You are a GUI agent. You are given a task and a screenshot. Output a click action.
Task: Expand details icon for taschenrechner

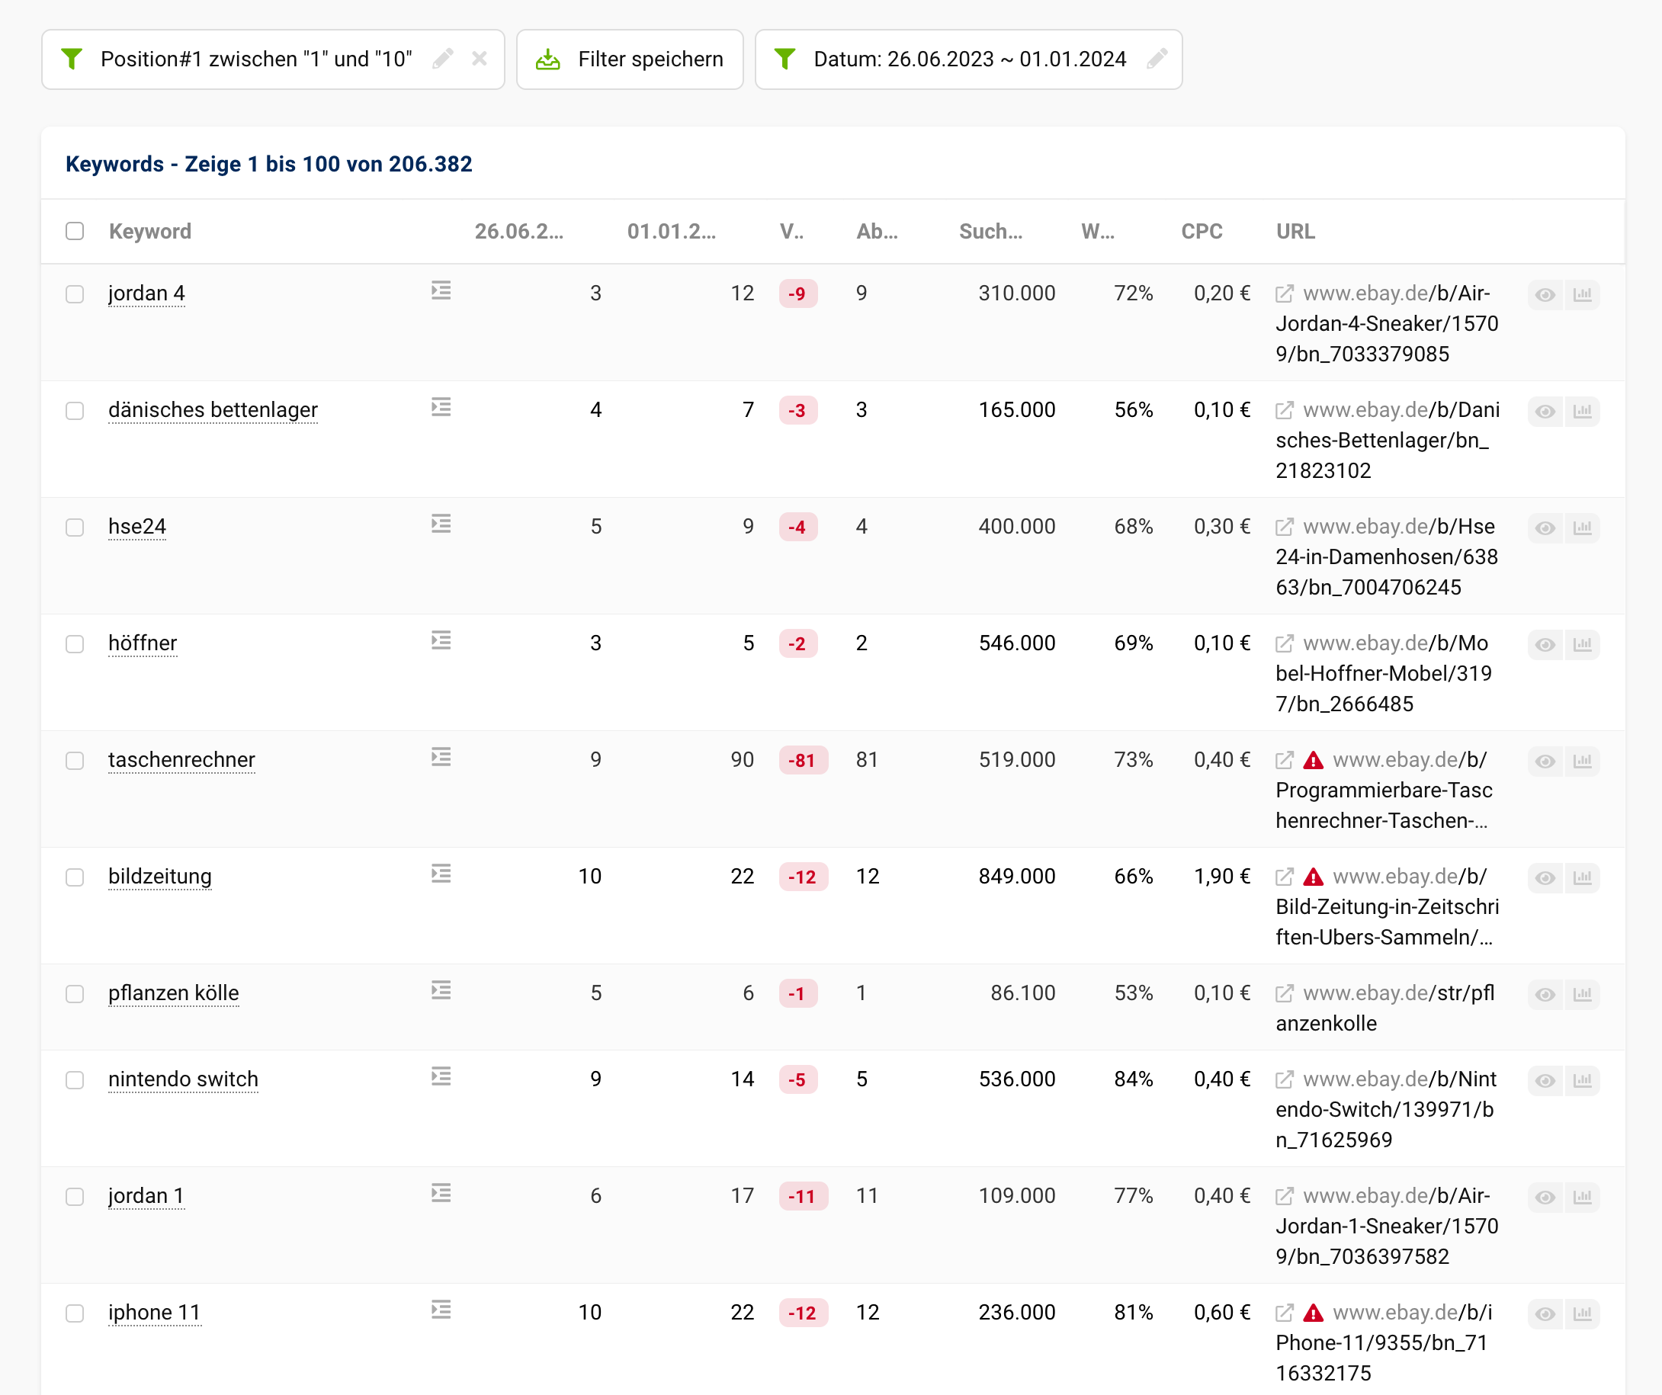click(x=441, y=756)
